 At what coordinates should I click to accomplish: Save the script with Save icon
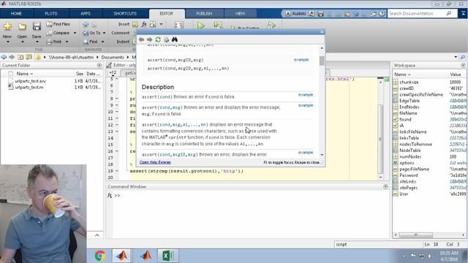(37, 26)
